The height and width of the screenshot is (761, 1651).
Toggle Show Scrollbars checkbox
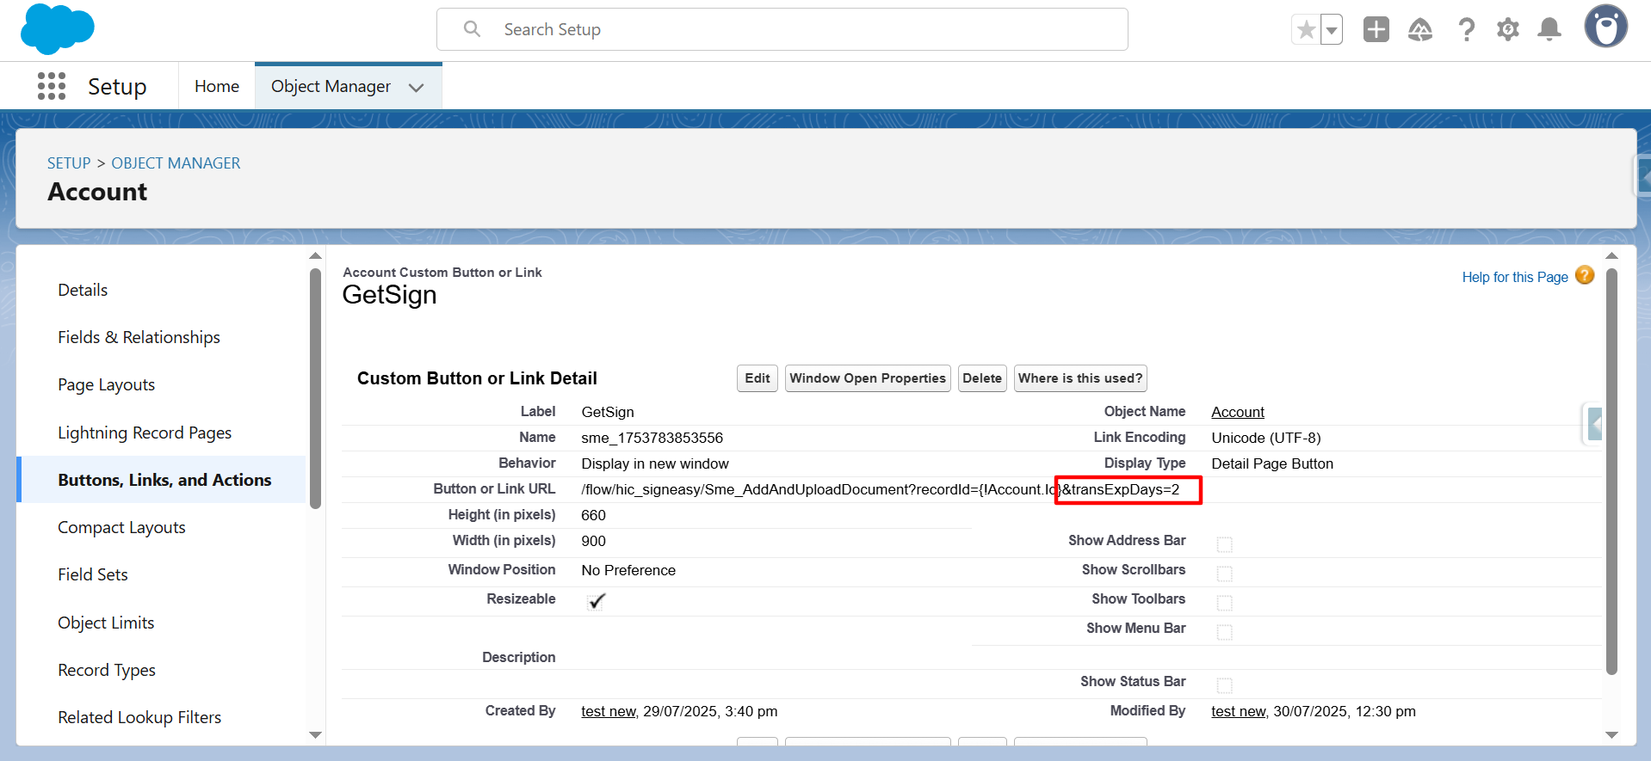tap(1224, 574)
